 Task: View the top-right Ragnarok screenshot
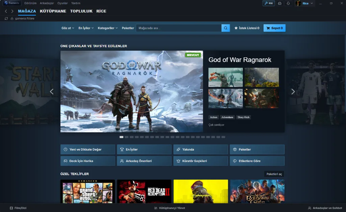(x=262, y=77)
